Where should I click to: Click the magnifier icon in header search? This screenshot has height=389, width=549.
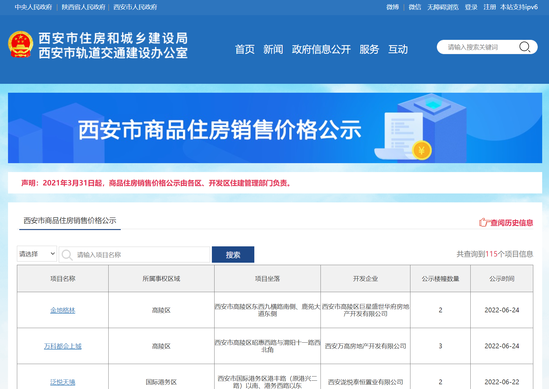coord(524,47)
